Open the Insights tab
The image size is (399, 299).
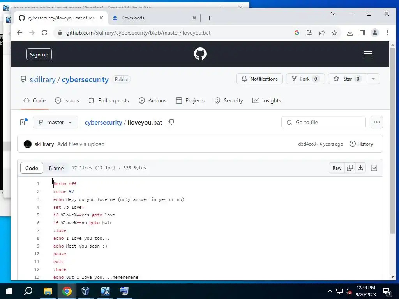[x=267, y=101]
